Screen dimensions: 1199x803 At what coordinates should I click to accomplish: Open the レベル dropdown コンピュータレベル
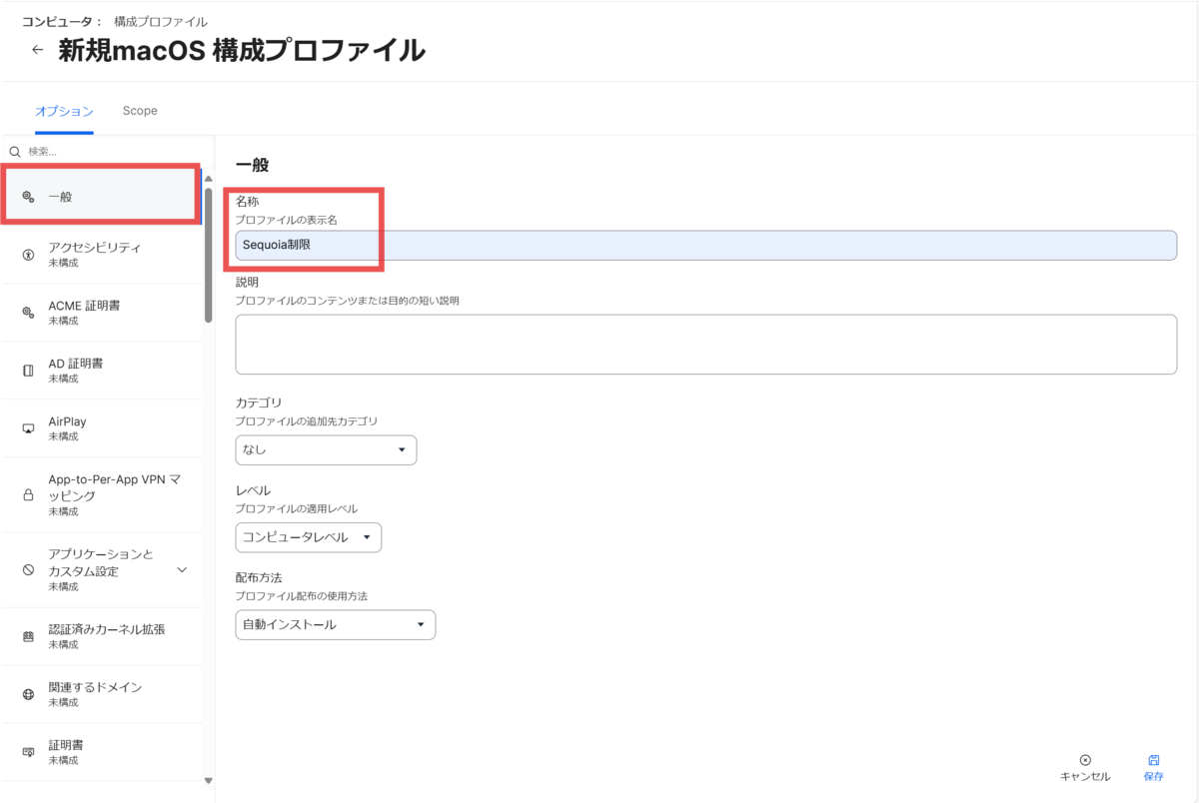308,537
